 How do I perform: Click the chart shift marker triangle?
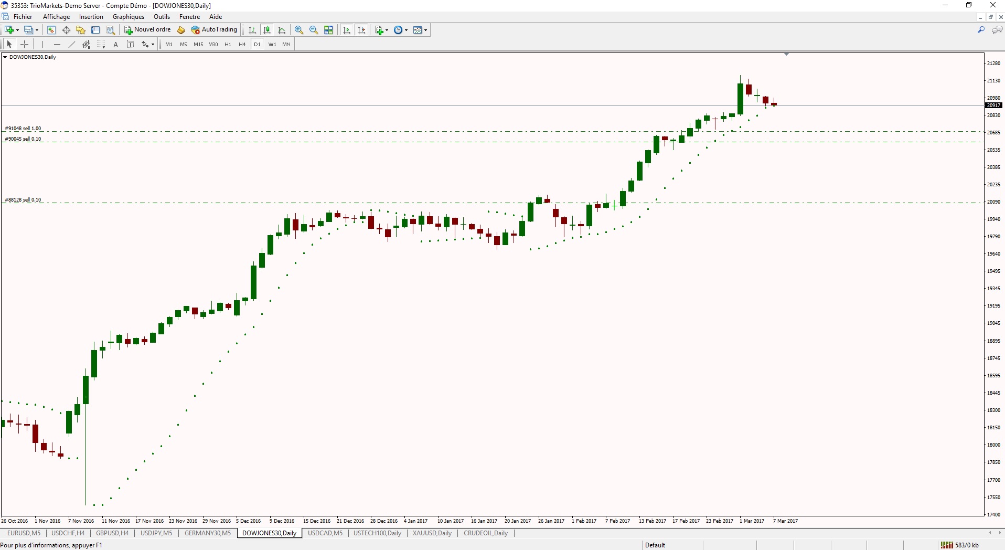[x=786, y=54]
